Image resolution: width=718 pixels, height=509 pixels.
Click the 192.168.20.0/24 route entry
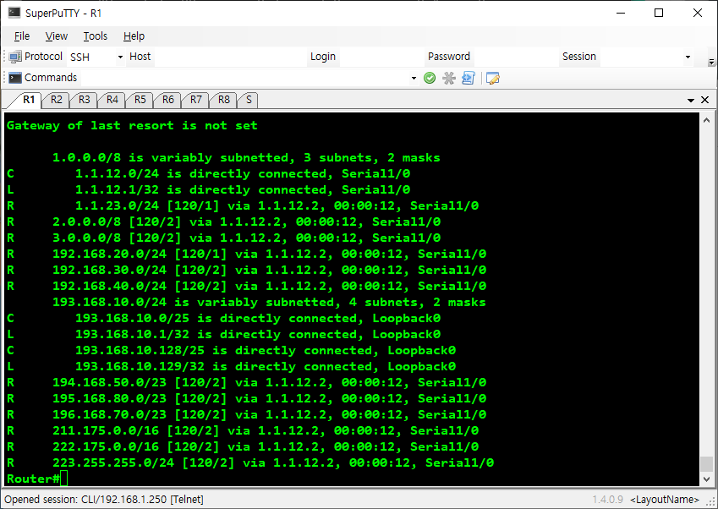[x=246, y=254]
